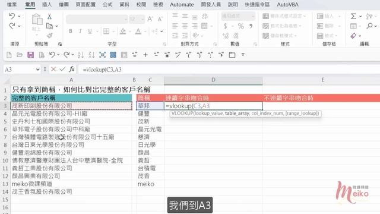Click table_array in VLOOKUP tooltip
Image resolution: width=380 pixels, height=214 pixels.
pyautogui.click(x=237, y=114)
